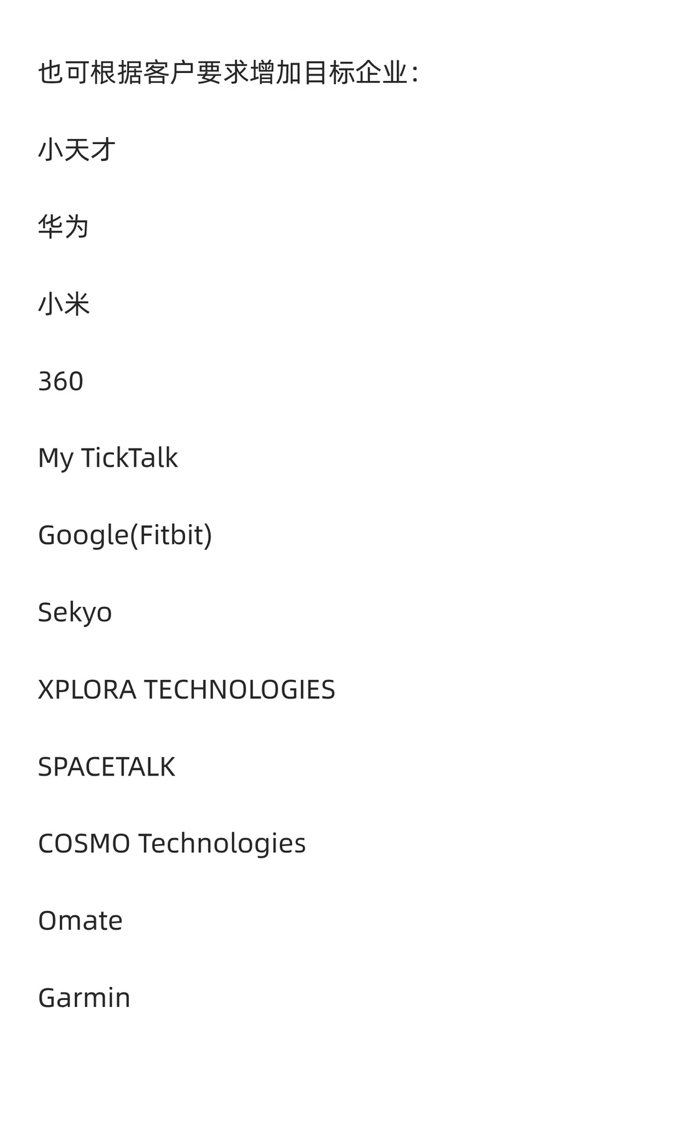This screenshot has width=673, height=1123.
Task: Click 客户要求 in the heading
Action: click(x=196, y=73)
